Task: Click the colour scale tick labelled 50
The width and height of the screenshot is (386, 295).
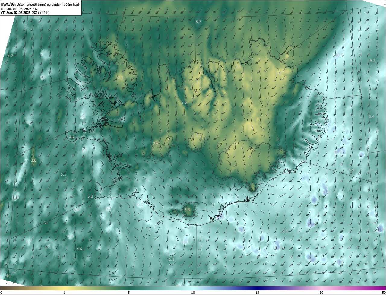Action: 384,293
